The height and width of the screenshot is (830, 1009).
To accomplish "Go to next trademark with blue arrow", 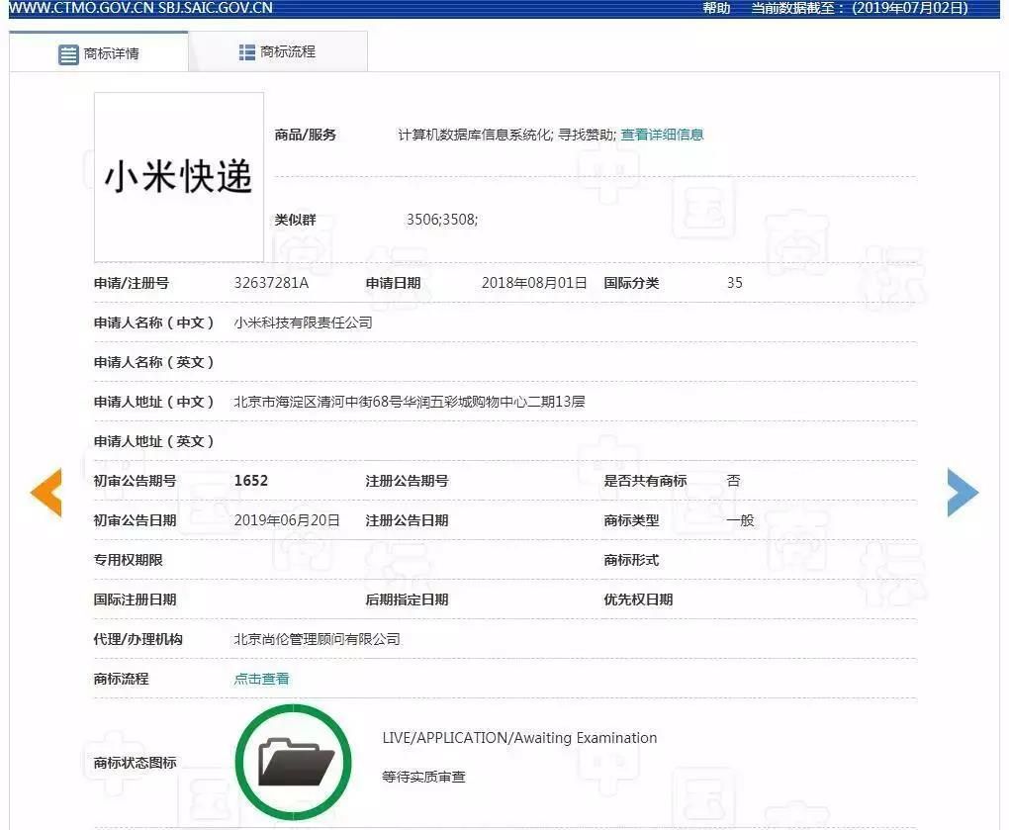I will [962, 492].
